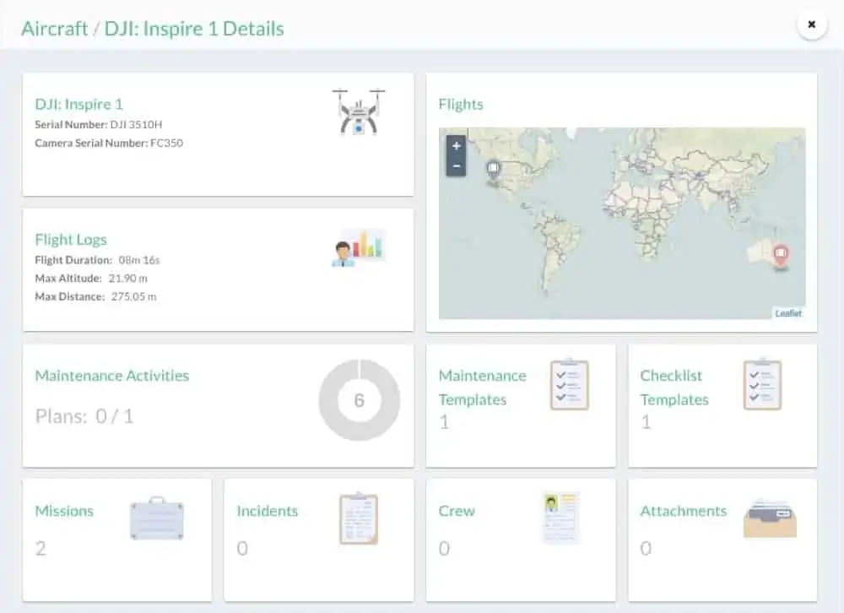Open the Aircraft breadcrumb link
Viewport: 844px width, 613px height.
coord(54,29)
